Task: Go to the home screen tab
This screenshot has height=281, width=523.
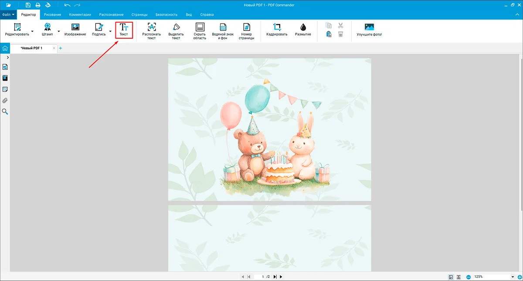Action: click(5, 48)
